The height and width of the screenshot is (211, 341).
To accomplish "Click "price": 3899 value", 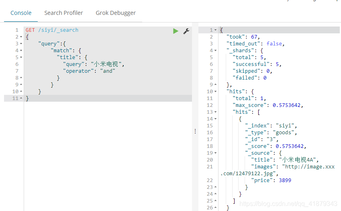I will (x=285, y=180).
